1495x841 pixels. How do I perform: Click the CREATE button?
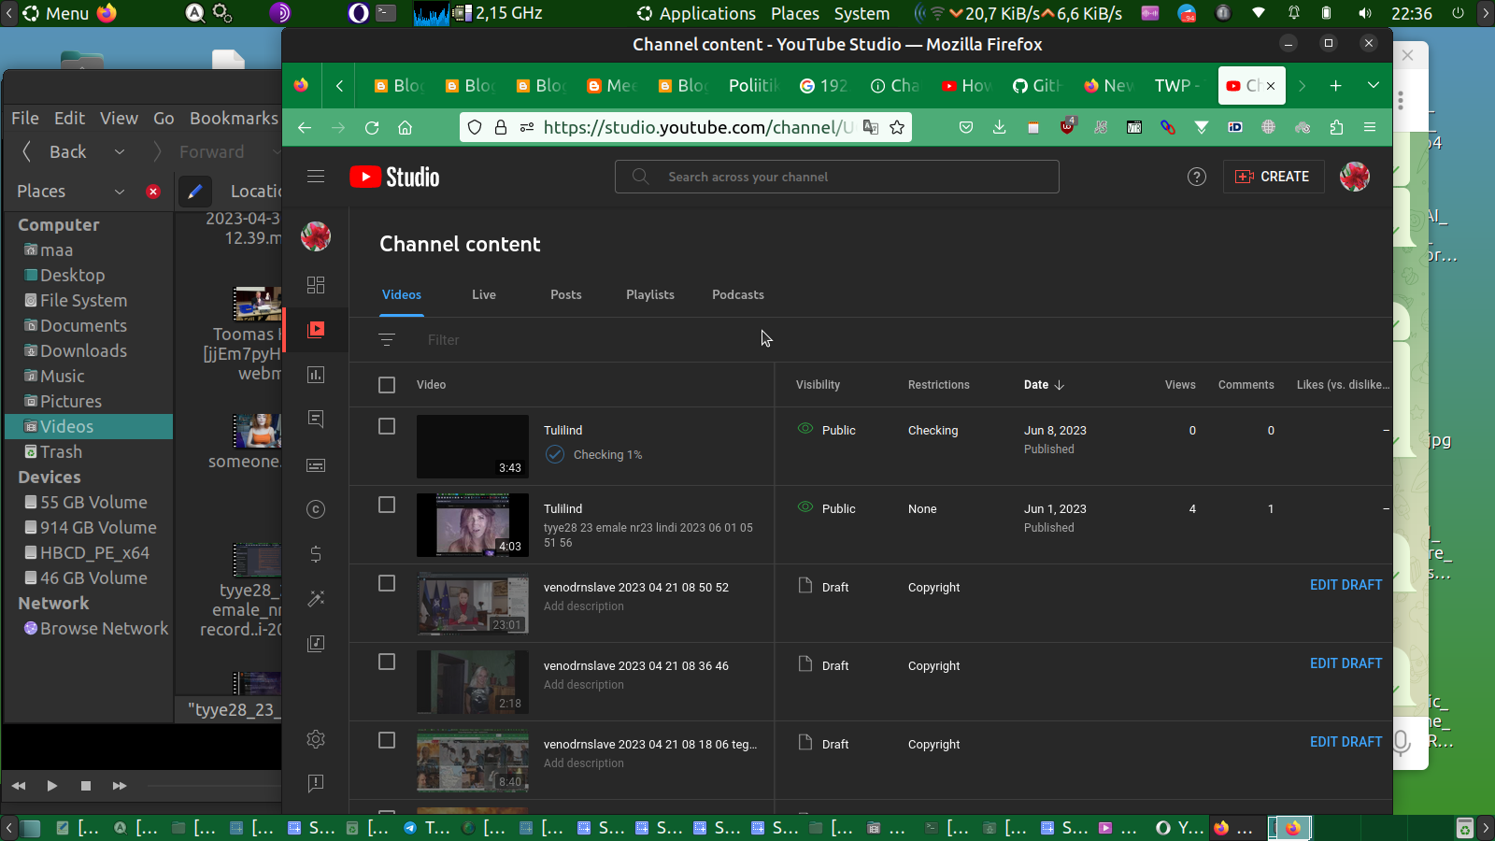pyautogui.click(x=1273, y=177)
